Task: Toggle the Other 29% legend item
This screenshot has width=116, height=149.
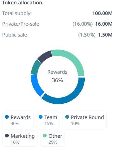Action: click(x=53, y=139)
